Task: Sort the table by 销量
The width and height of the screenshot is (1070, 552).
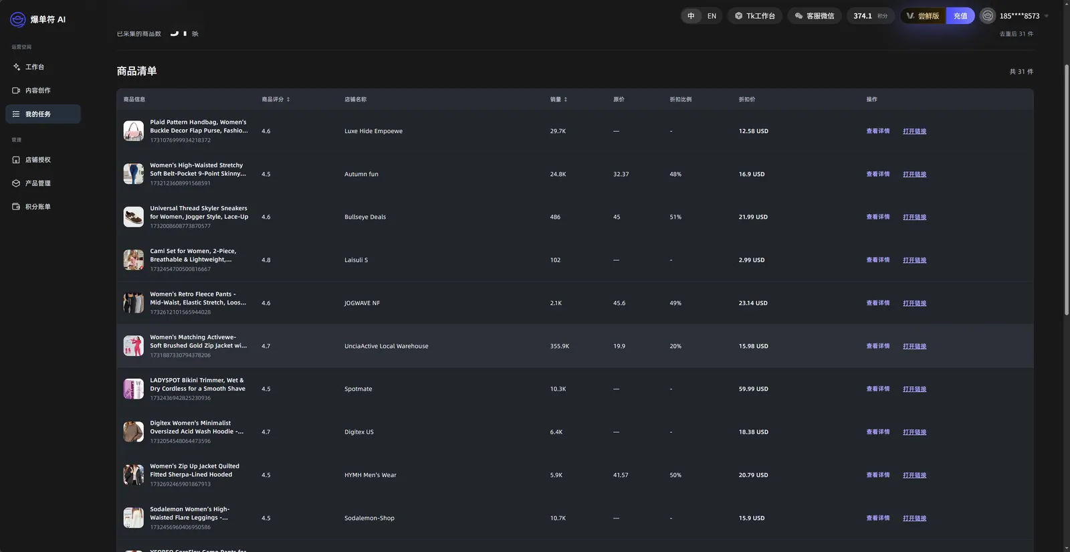Action: click(558, 99)
